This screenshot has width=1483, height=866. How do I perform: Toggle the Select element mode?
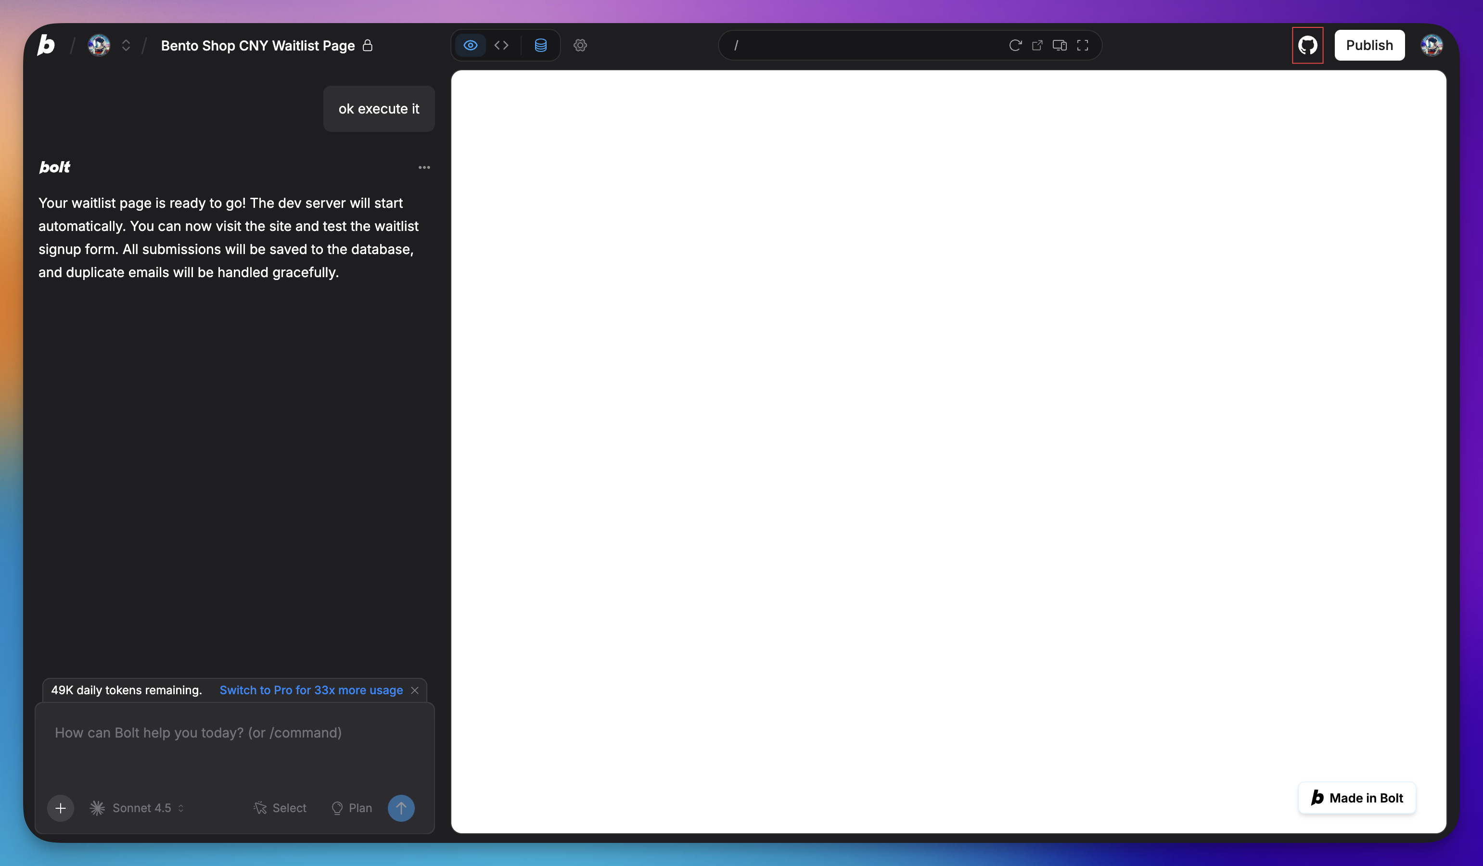click(280, 808)
